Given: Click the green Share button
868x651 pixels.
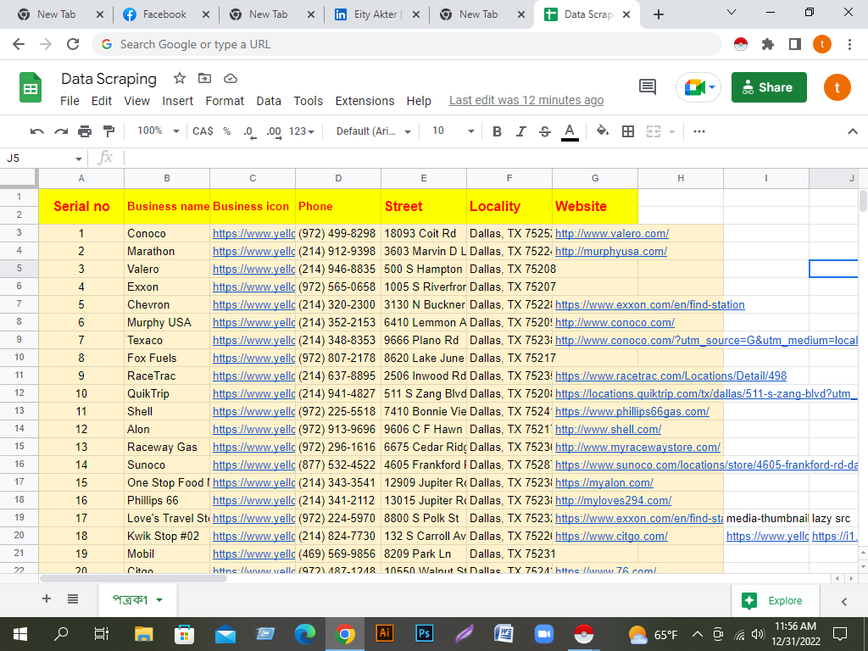Looking at the screenshot, I should point(769,87).
